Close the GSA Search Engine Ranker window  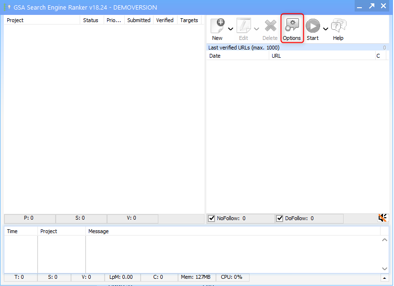(383, 6)
